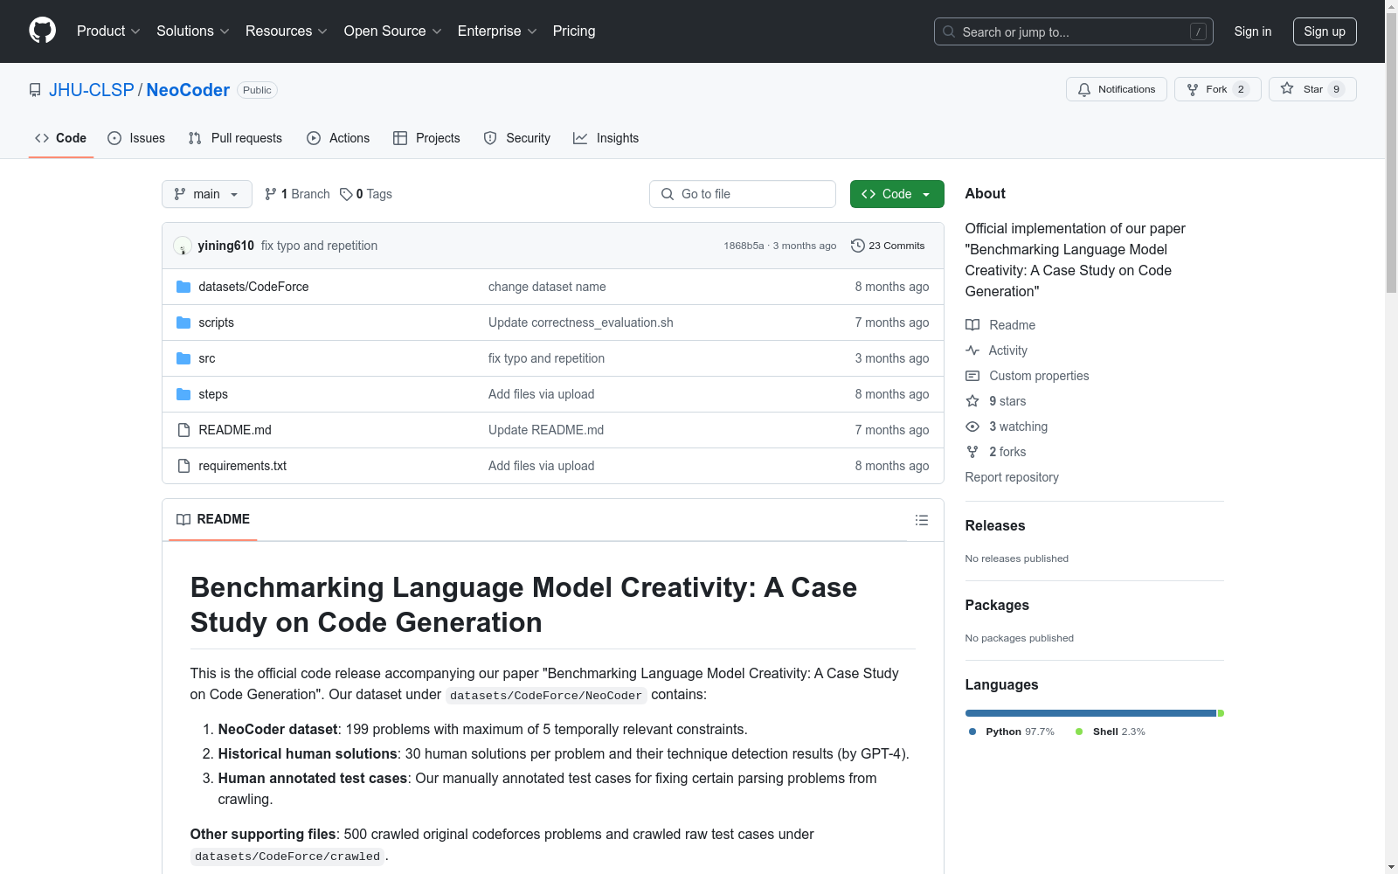Viewport: 1398px width, 874px height.
Task: Switch to the Issues tab
Action: pos(136,138)
